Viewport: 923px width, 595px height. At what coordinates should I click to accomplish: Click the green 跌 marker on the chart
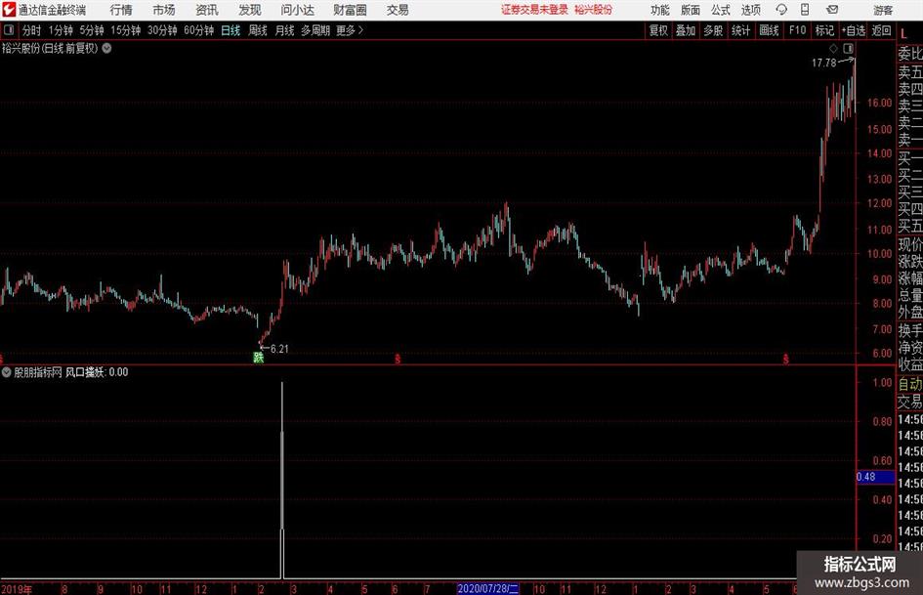pyautogui.click(x=258, y=358)
